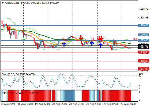Click the 22 Aug 07:00 time label

111,104
